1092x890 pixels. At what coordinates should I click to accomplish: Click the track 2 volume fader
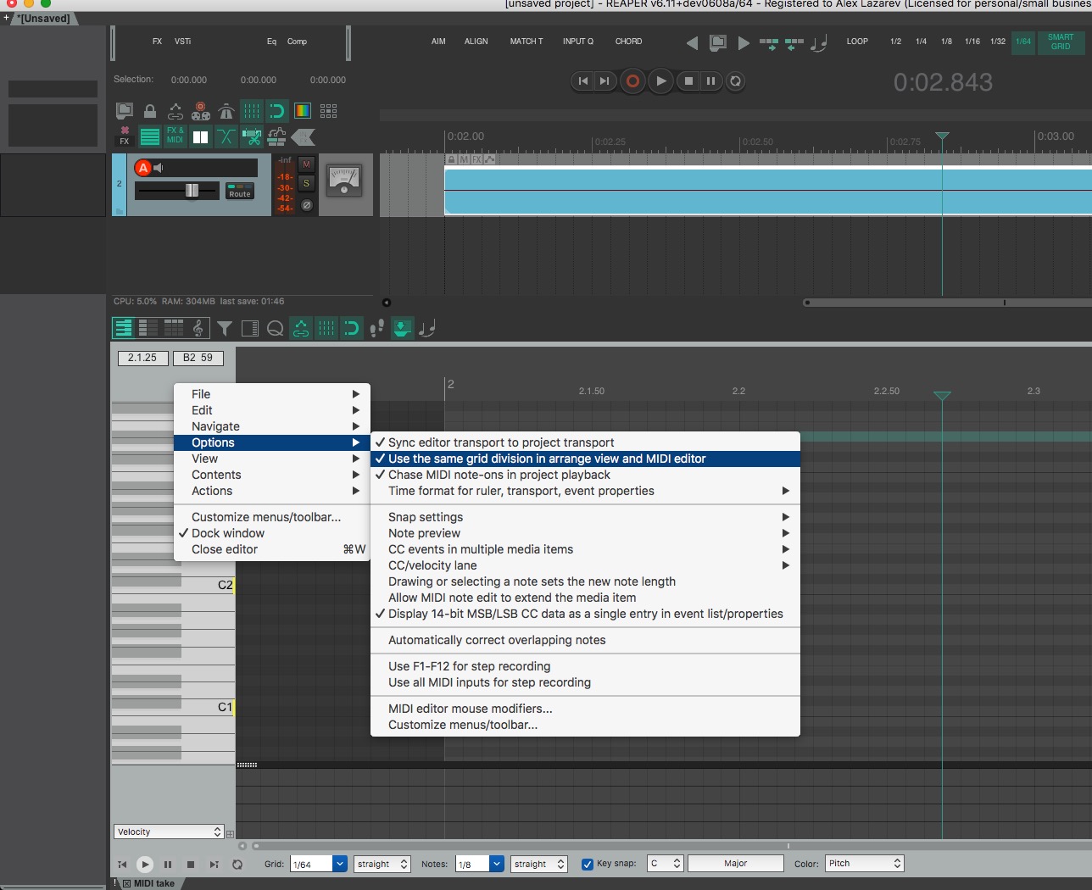(x=192, y=191)
